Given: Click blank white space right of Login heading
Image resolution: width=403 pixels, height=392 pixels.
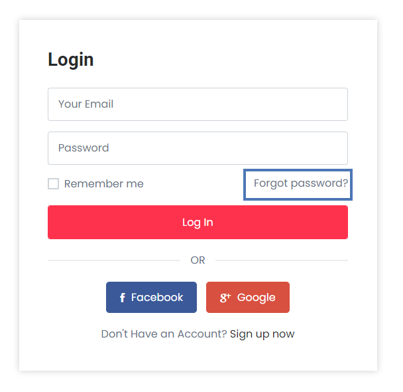Looking at the screenshot, I should pos(232,60).
